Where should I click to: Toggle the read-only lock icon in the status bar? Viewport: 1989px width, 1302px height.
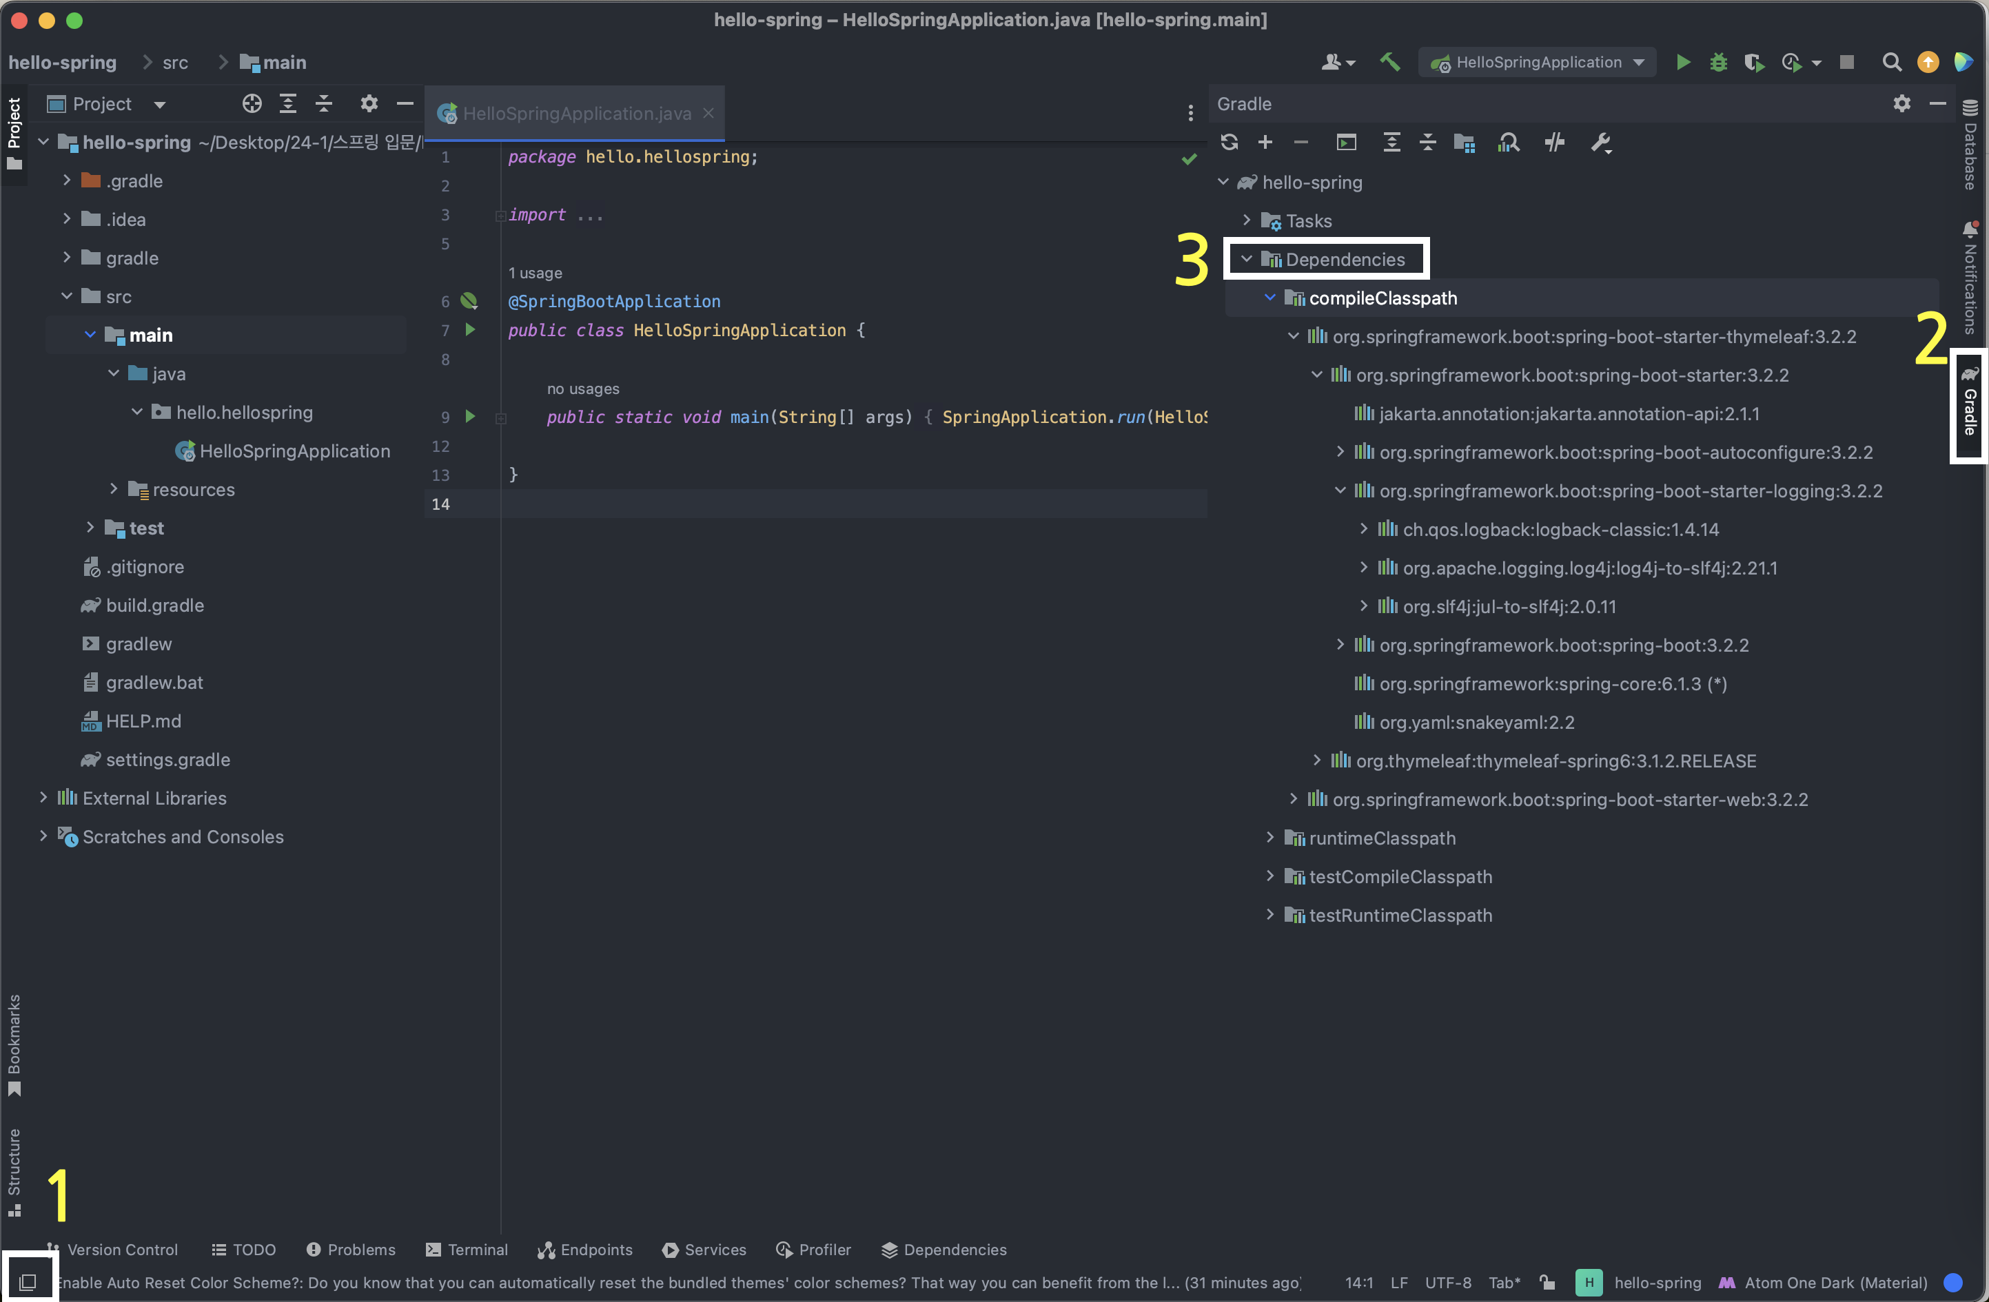1548,1282
